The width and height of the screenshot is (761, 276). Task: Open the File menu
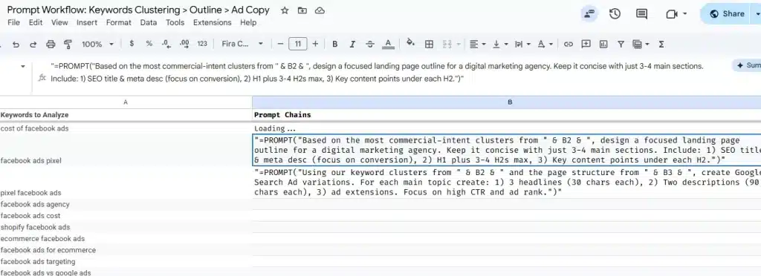(13, 22)
